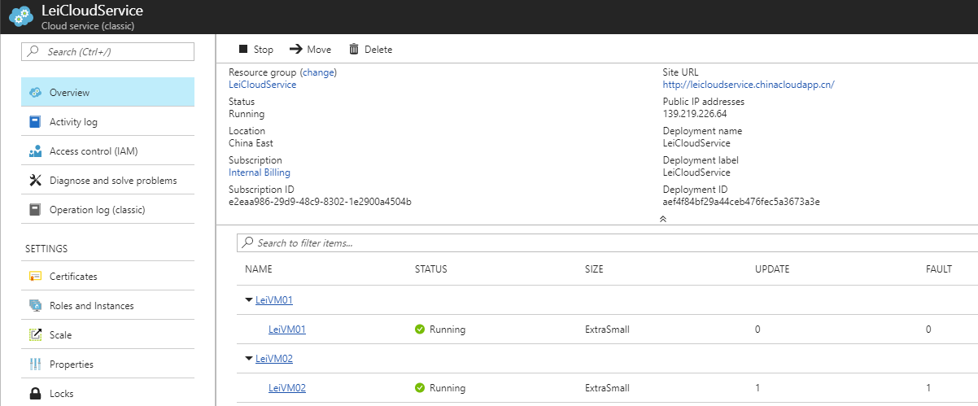978x406 pixels.
Task: Open the LeiVM02 instance link
Action: tap(287, 388)
